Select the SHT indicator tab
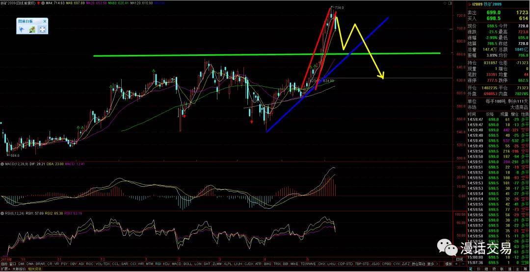 207,264
